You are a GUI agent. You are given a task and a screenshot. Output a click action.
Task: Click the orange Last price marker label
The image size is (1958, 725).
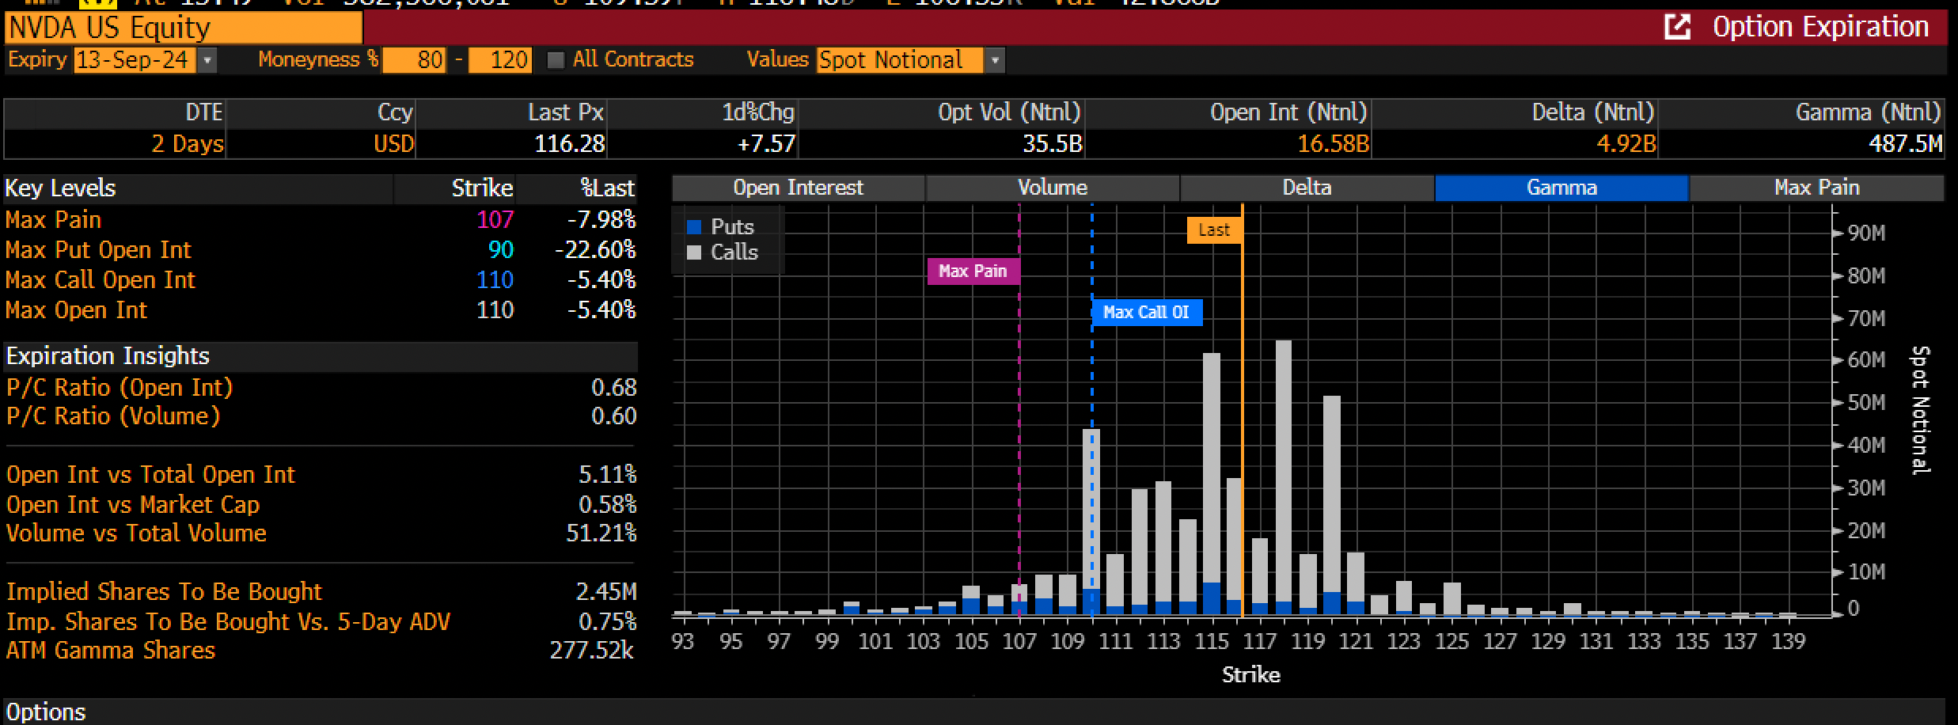click(1214, 230)
